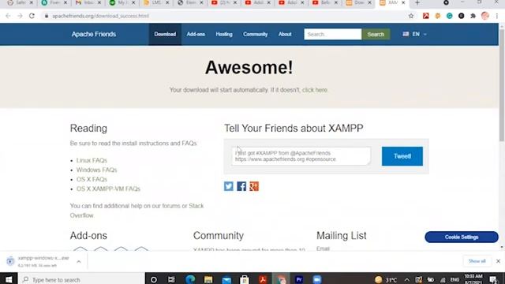The width and height of the screenshot is (505, 284).
Task: Open Task View on the taskbar
Action: pos(171,279)
